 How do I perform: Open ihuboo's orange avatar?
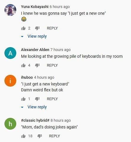click(10, 81)
